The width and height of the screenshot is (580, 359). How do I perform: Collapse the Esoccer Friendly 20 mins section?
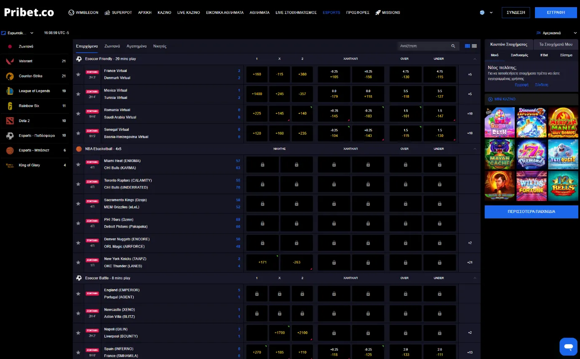tap(475, 59)
